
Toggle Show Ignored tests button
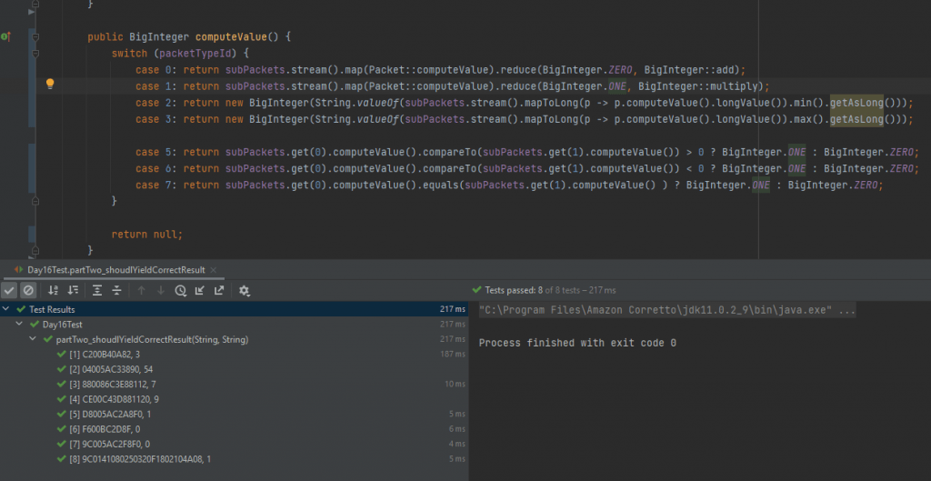[x=28, y=290]
